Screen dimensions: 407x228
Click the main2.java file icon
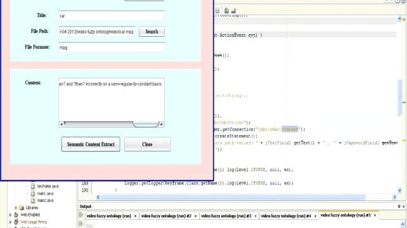(x=33, y=200)
